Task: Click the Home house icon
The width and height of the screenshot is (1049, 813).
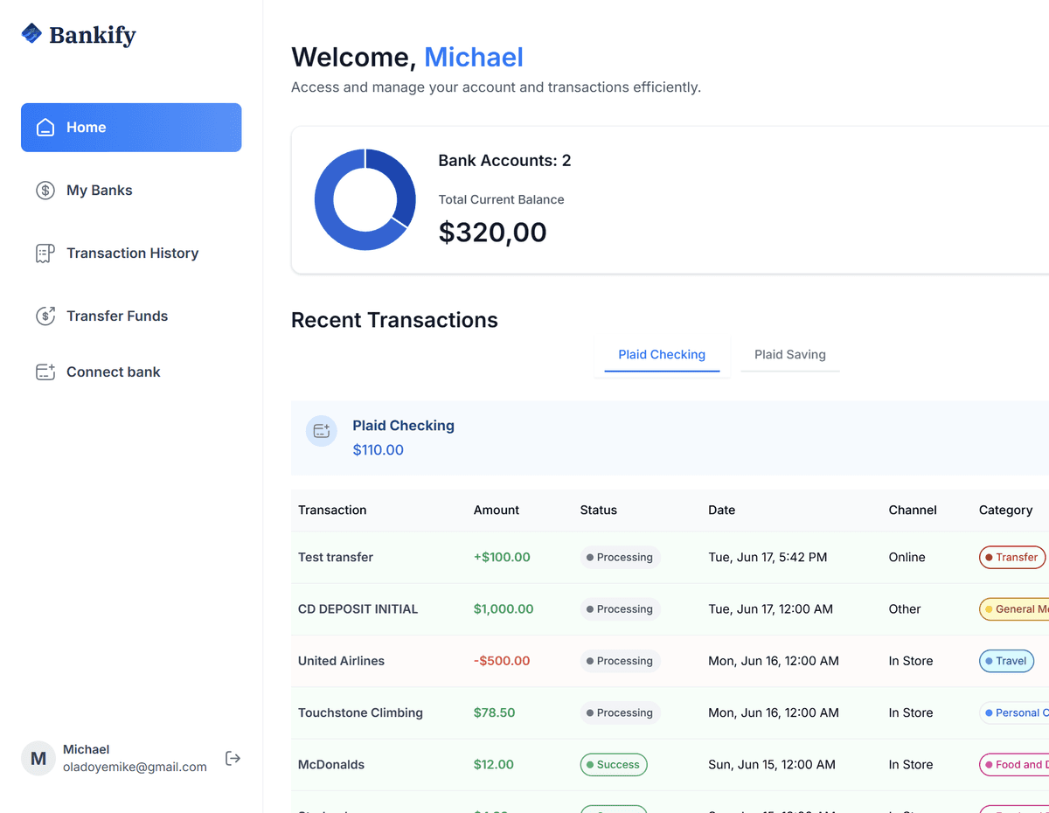Action: pyautogui.click(x=45, y=128)
